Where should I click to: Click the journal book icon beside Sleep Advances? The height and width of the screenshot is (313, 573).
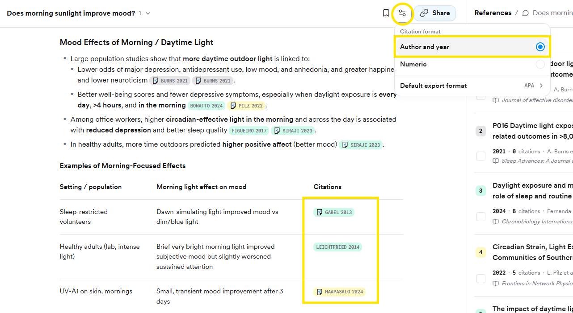click(496, 161)
